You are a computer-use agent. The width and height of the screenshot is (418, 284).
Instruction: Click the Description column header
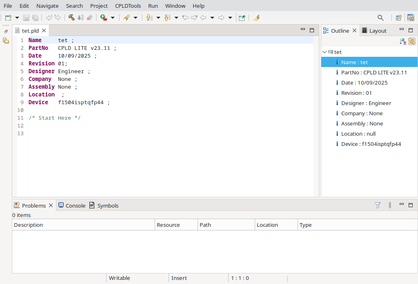tap(29, 225)
